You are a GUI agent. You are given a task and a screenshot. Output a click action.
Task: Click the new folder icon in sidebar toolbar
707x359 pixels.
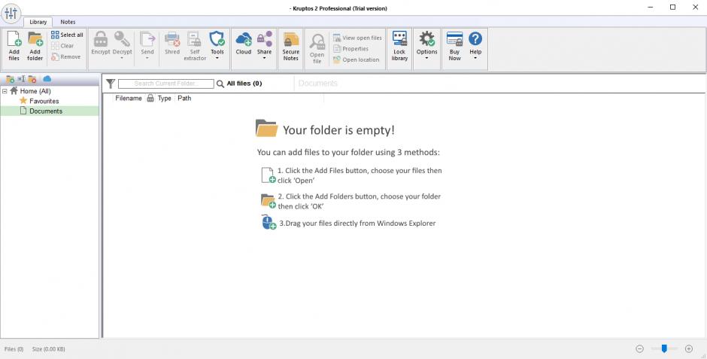coord(10,79)
